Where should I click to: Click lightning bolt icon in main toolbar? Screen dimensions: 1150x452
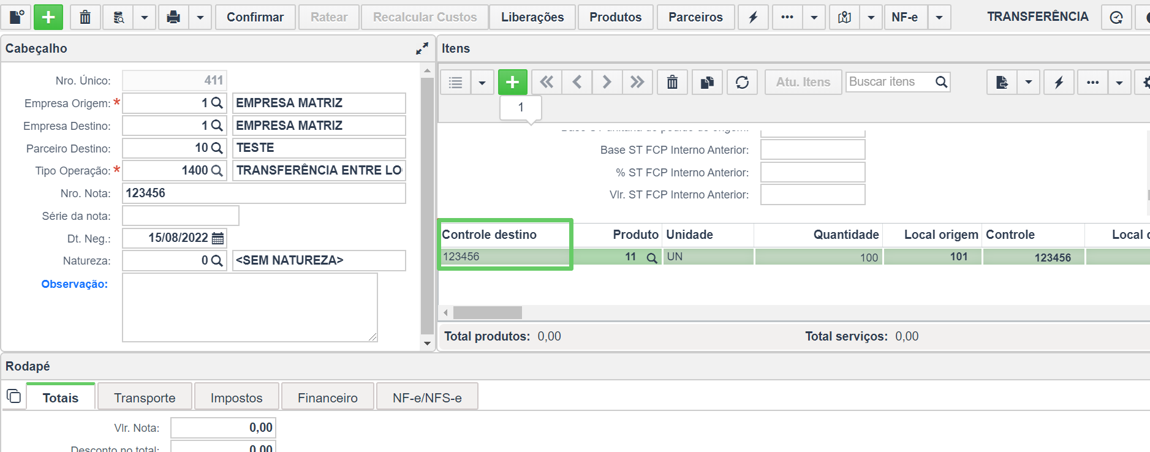753,17
